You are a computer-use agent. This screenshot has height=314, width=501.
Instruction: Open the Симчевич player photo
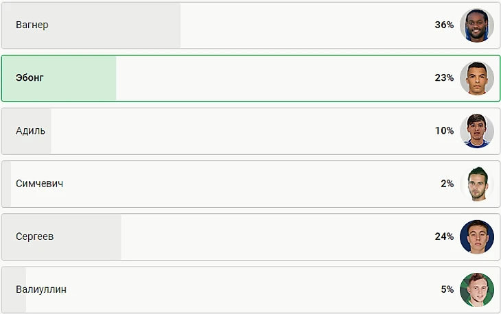477,184
